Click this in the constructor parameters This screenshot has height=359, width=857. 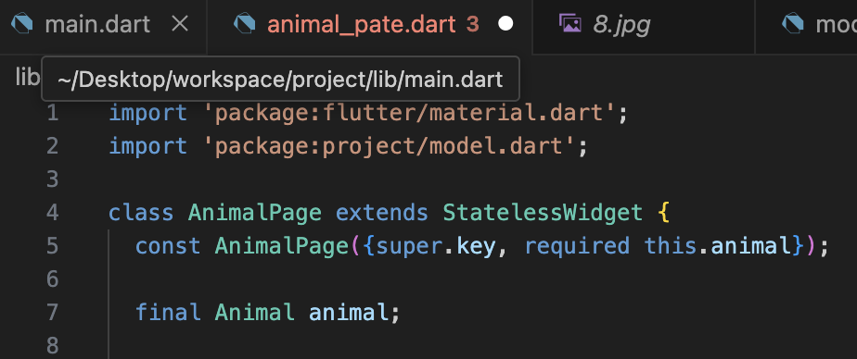[x=671, y=247]
